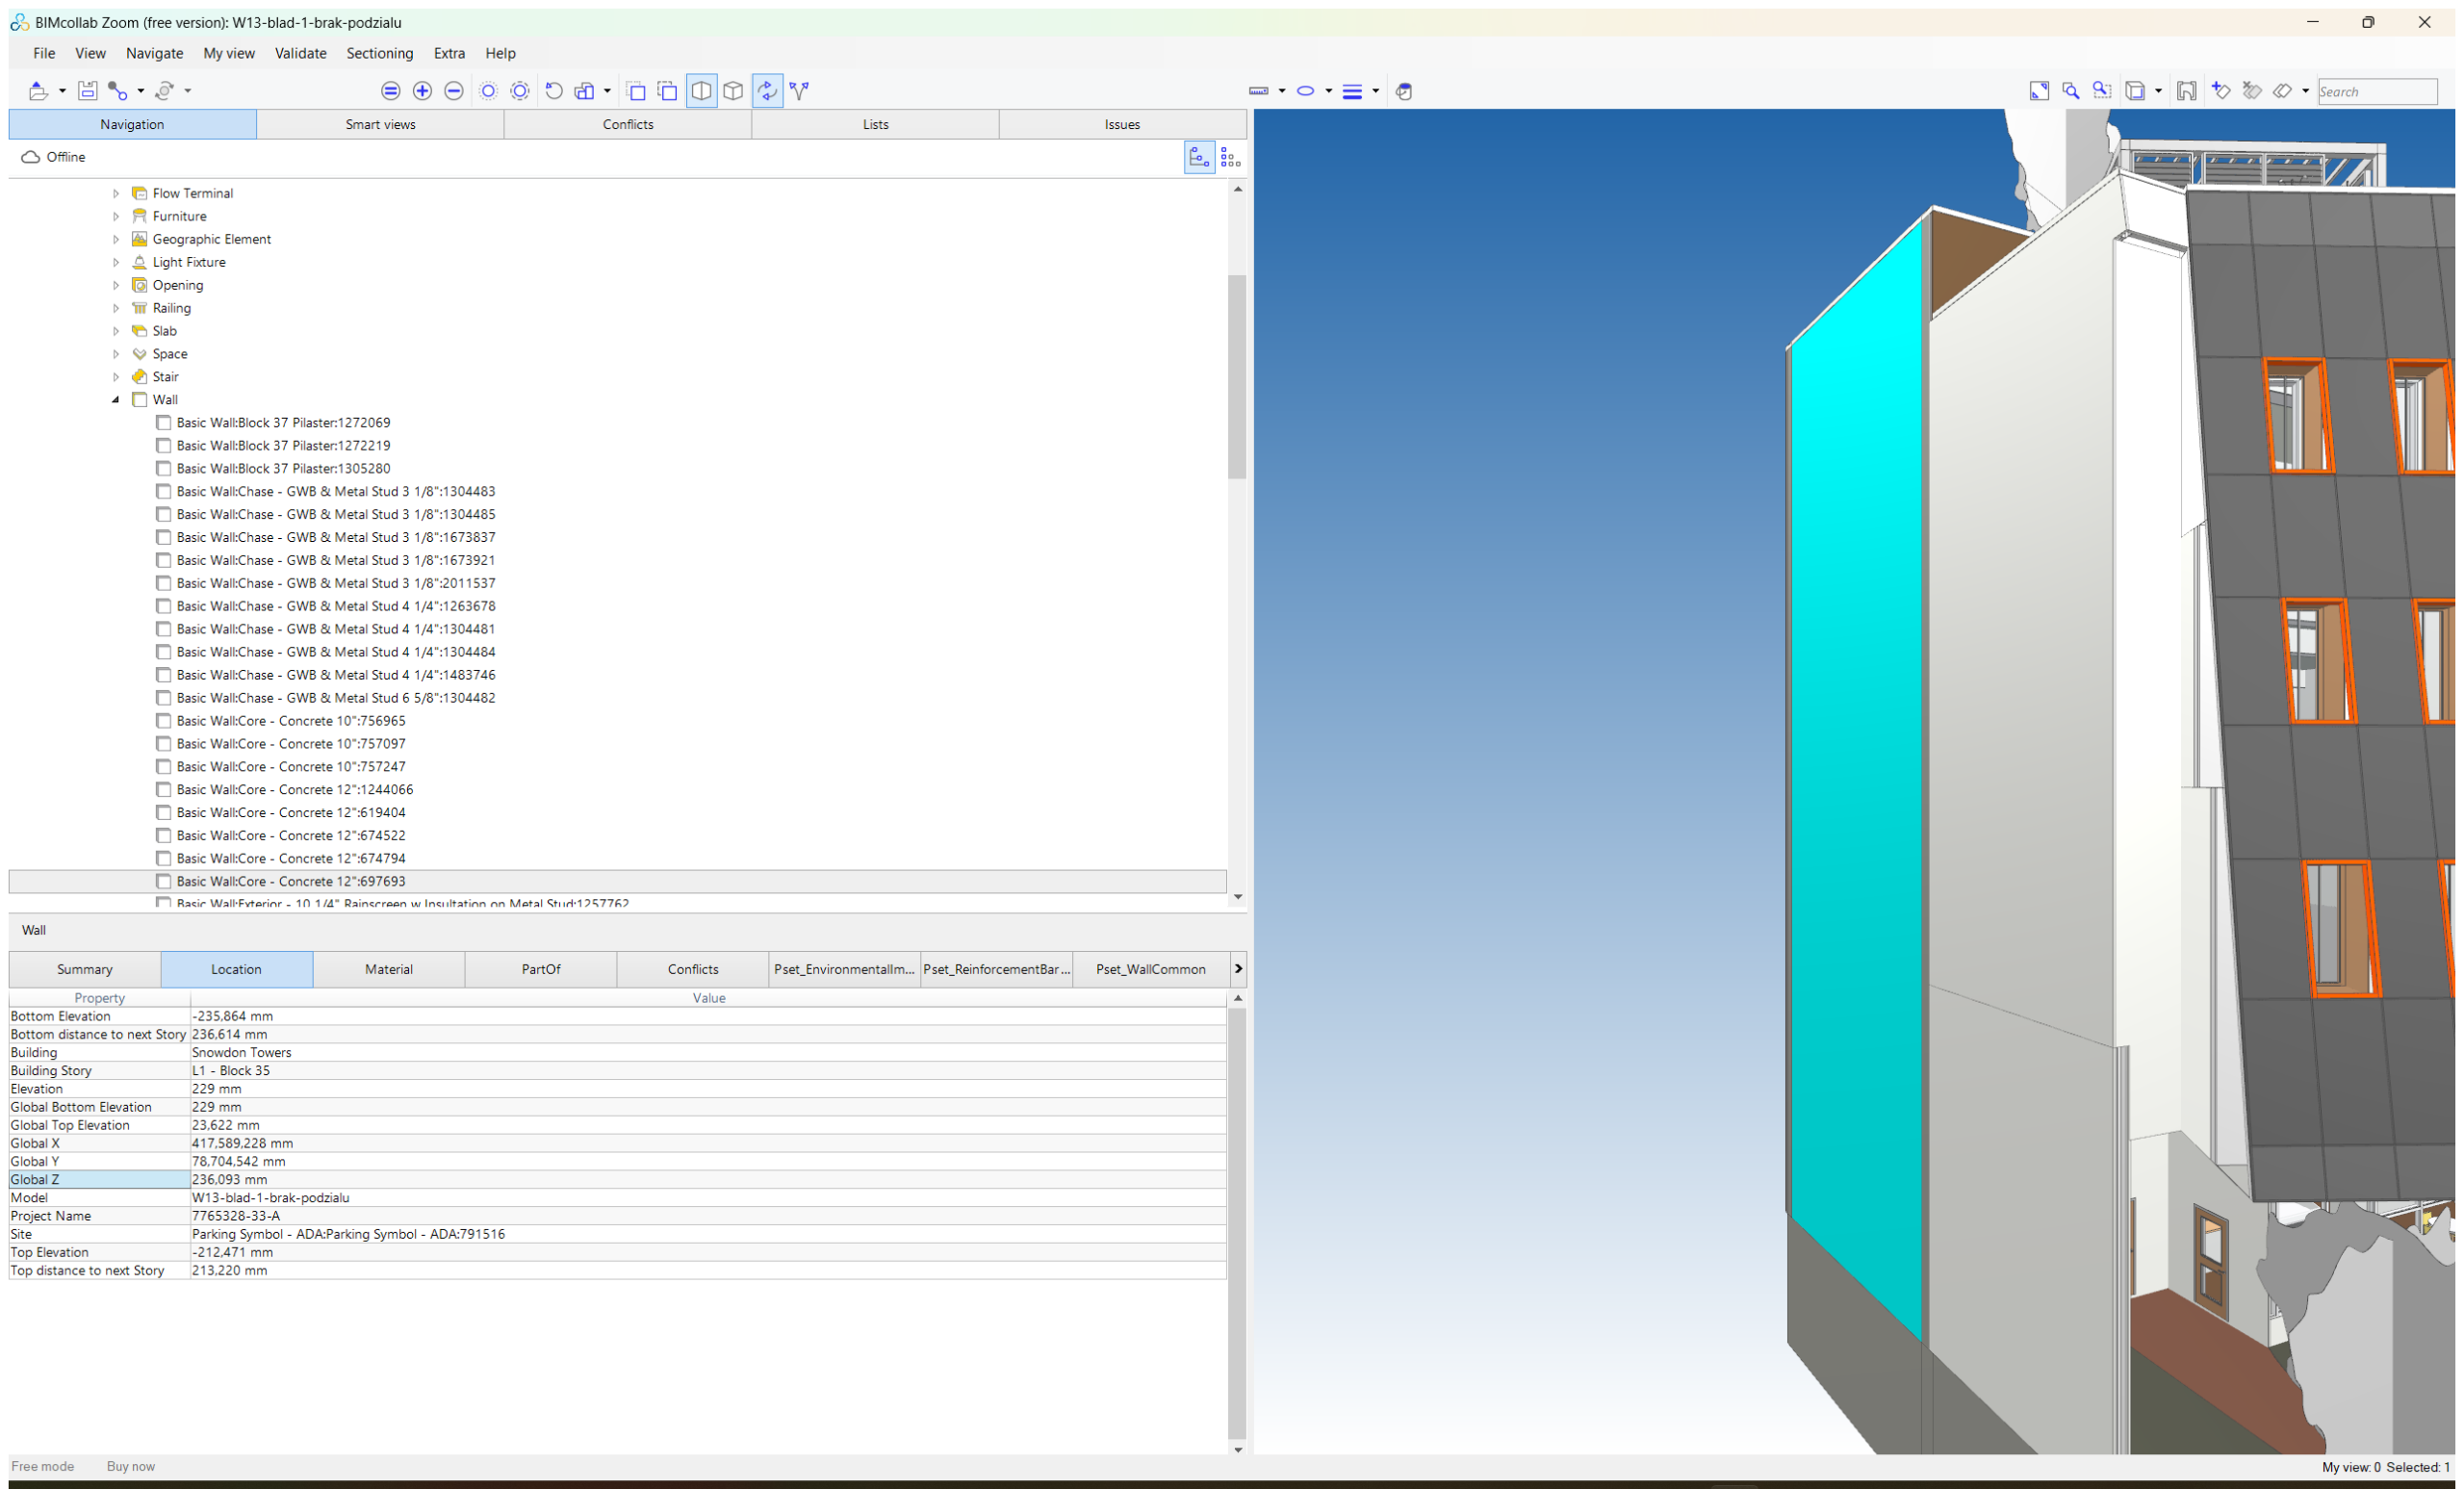The width and height of the screenshot is (2464, 1489).
Task: Expand the Slab tree node
Action: [116, 331]
